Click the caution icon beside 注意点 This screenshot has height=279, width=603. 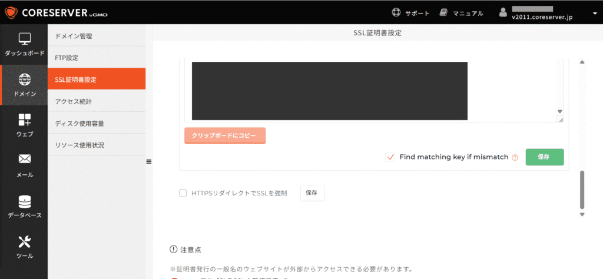click(x=173, y=250)
